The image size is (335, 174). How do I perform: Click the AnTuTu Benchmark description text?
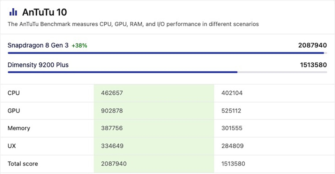pos(133,24)
